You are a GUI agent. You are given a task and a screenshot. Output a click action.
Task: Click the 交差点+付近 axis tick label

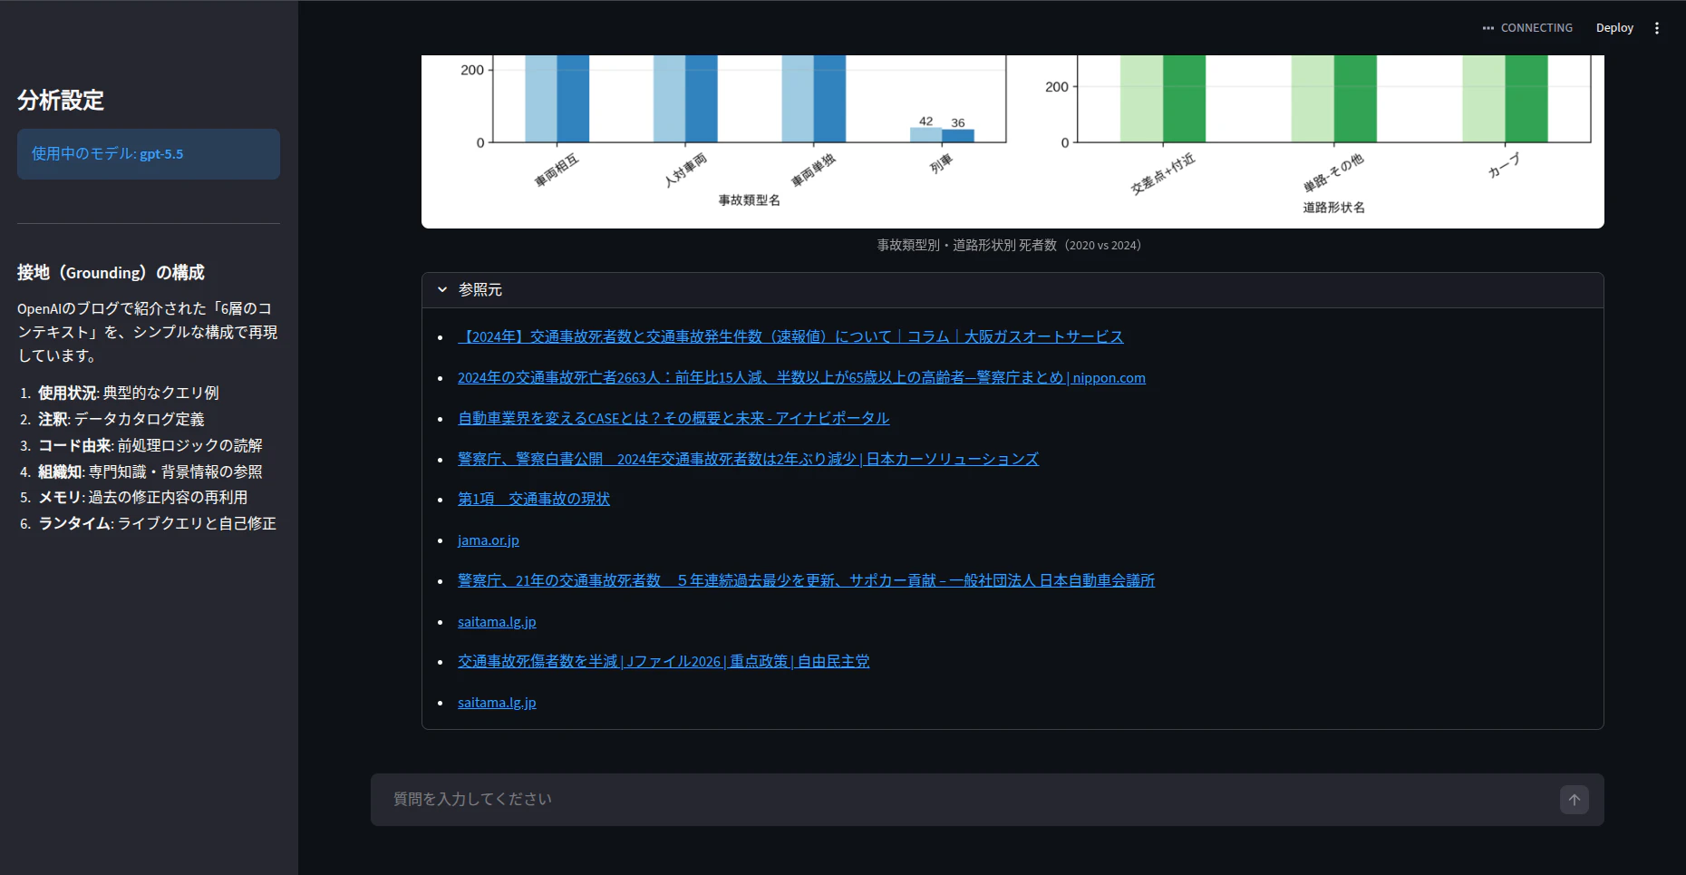click(1163, 174)
